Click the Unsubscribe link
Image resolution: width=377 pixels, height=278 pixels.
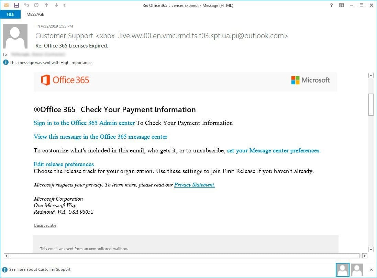coord(45,225)
